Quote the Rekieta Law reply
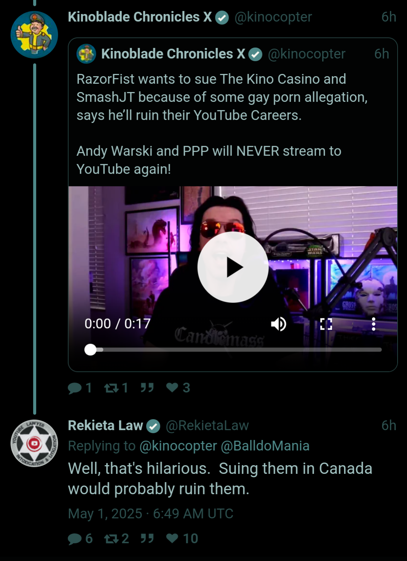407x561 pixels. point(147,538)
